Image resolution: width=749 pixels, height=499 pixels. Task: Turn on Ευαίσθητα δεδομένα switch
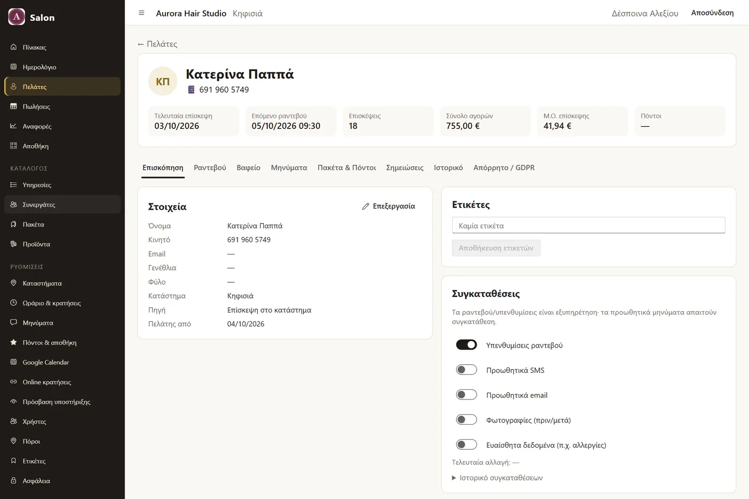click(x=467, y=444)
